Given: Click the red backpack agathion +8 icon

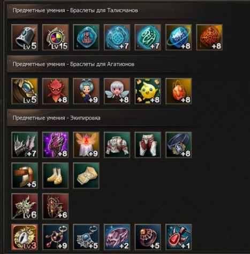Looking at the screenshot, I should coord(179,91).
